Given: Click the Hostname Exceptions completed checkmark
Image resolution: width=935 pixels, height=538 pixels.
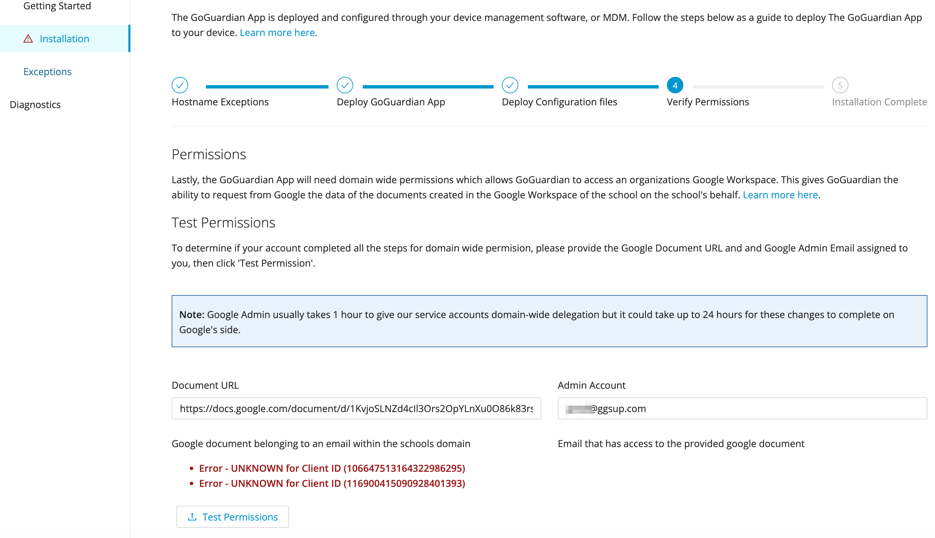Looking at the screenshot, I should (180, 85).
